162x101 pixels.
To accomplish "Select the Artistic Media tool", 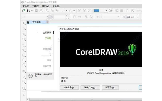I will tap(24, 50).
